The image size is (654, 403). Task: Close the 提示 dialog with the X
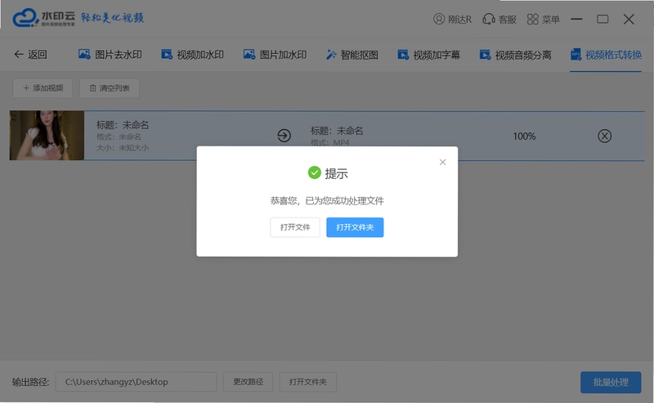tap(442, 162)
